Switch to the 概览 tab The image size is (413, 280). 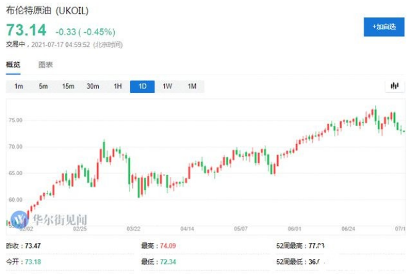point(13,65)
